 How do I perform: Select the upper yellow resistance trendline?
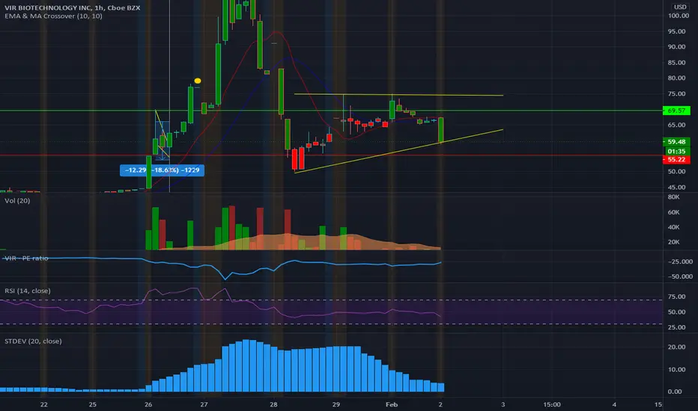(398, 95)
